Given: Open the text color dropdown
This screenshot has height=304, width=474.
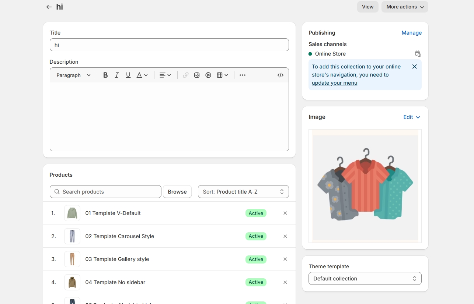Looking at the screenshot, I should click(x=142, y=75).
